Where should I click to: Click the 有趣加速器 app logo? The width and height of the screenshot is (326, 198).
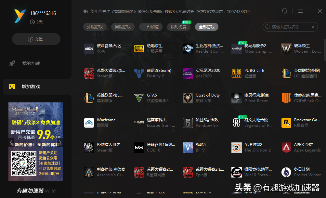pyautogui.click(x=20, y=16)
